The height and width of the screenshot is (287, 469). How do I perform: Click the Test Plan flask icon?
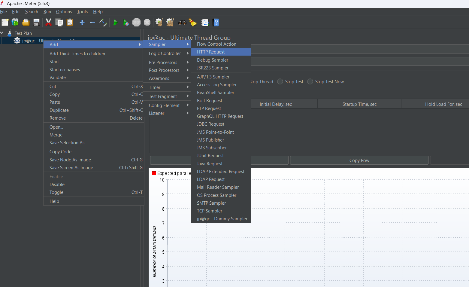click(x=10, y=33)
